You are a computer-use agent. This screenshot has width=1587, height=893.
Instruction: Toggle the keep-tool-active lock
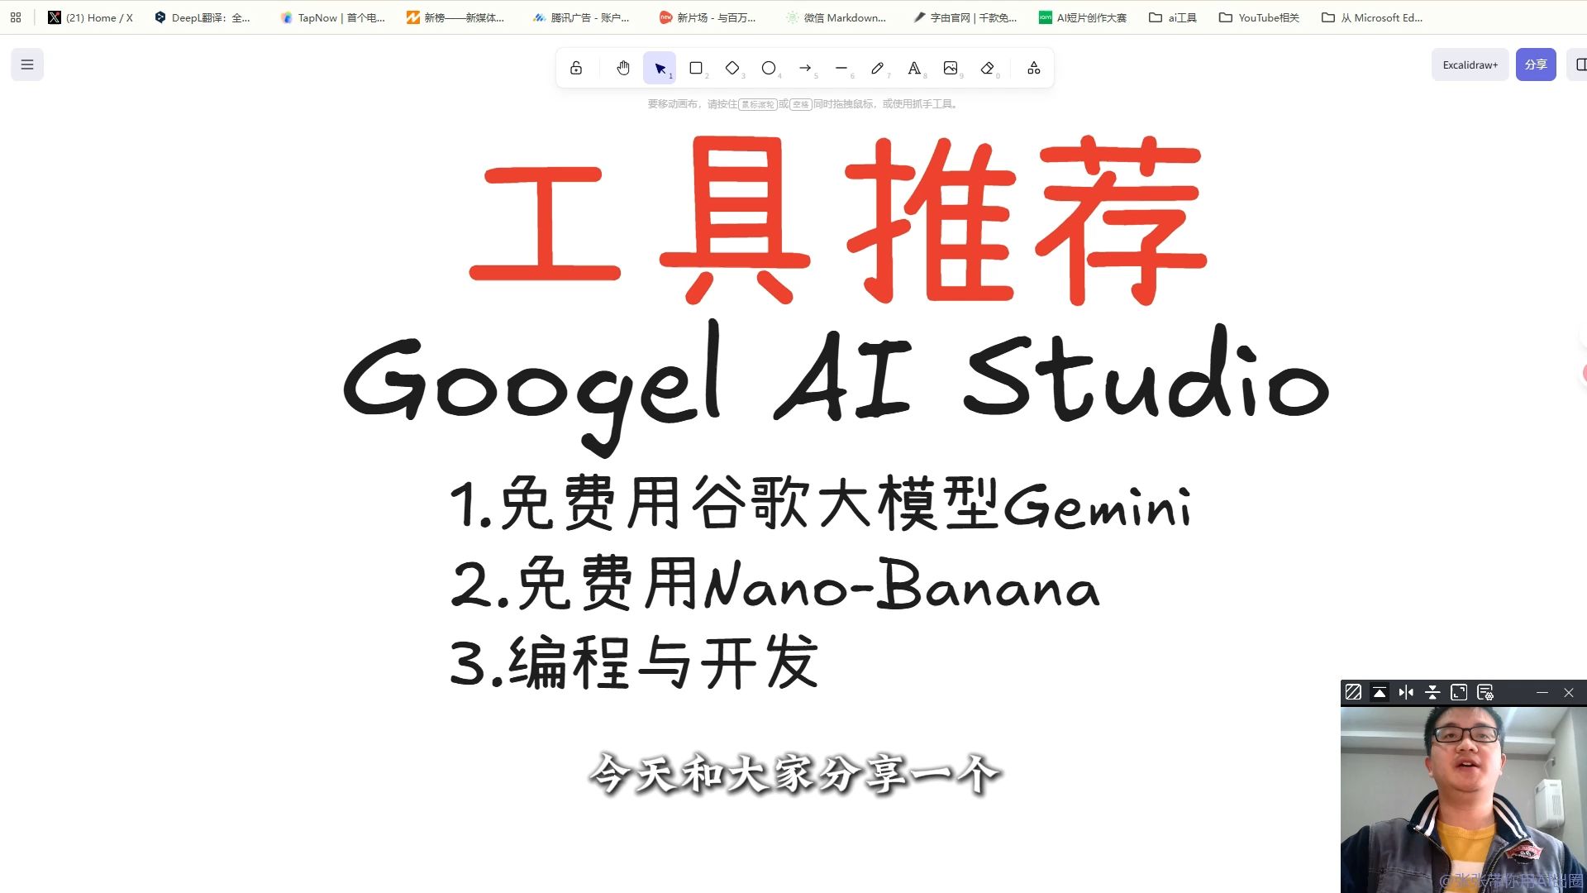[x=576, y=68]
